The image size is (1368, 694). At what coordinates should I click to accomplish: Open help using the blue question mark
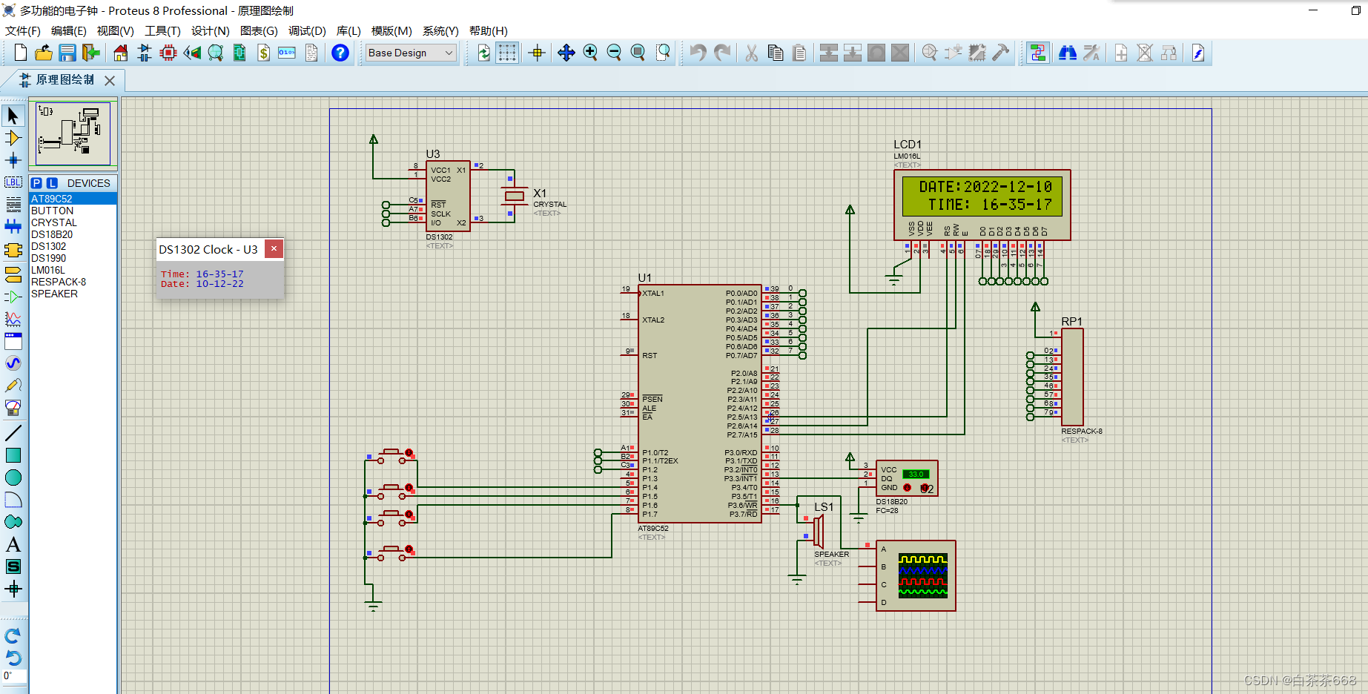(340, 53)
